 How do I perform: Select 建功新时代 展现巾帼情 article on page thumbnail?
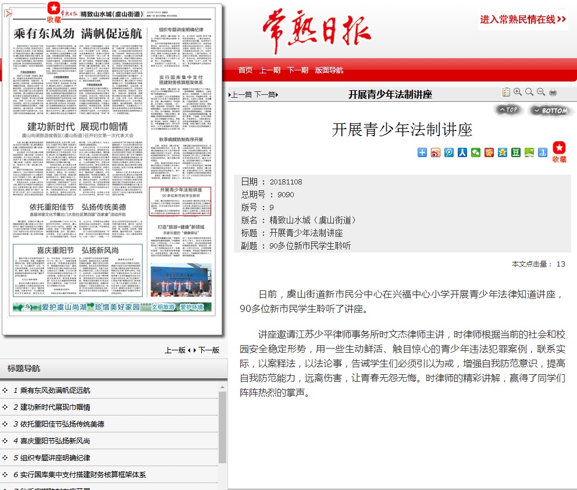pos(77,160)
